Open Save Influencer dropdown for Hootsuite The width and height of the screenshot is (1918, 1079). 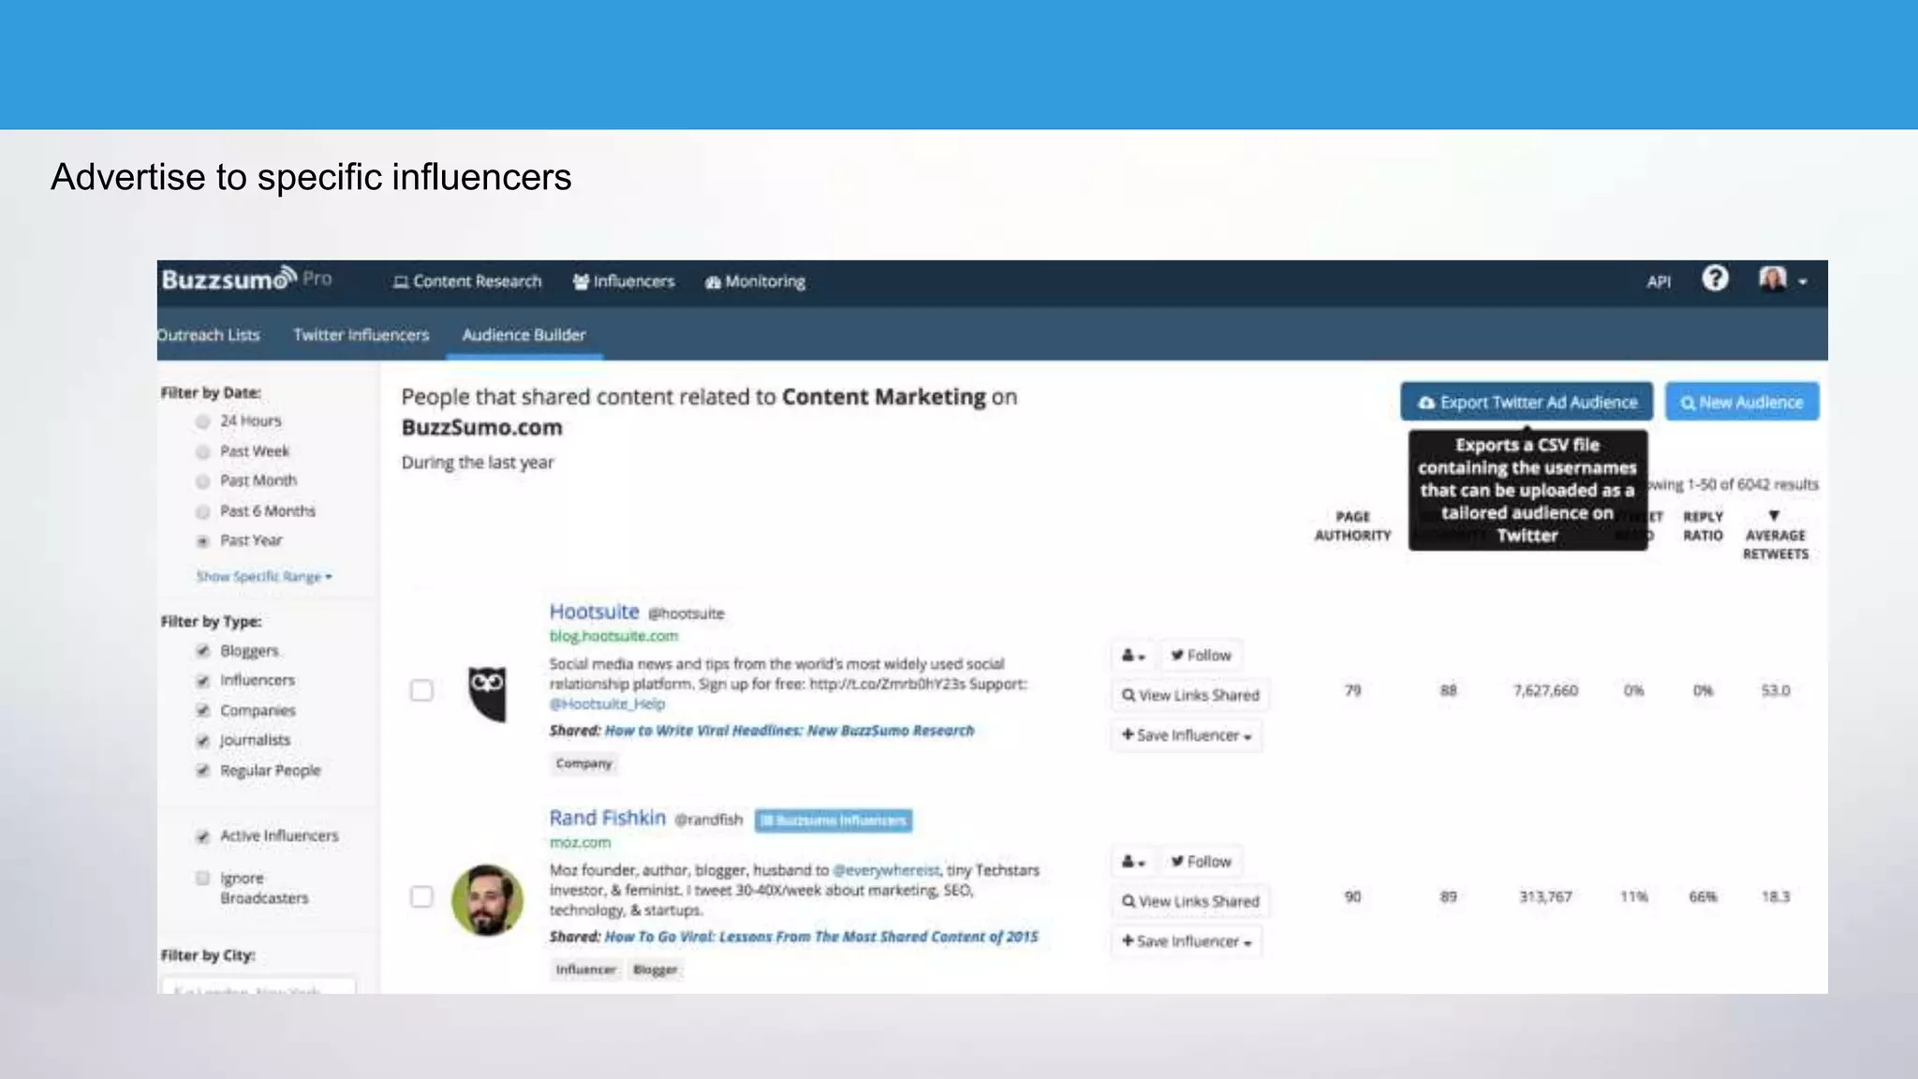pyautogui.click(x=1187, y=735)
